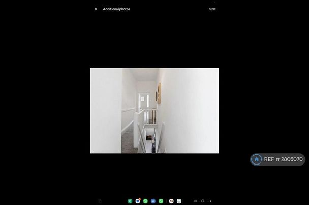309x205 pixels.
Task: Show recent apps with the recents button
Action: (x=195, y=201)
